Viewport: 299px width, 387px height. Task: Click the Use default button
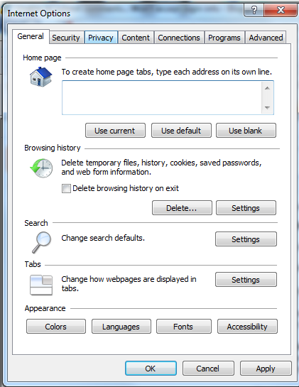(x=181, y=131)
